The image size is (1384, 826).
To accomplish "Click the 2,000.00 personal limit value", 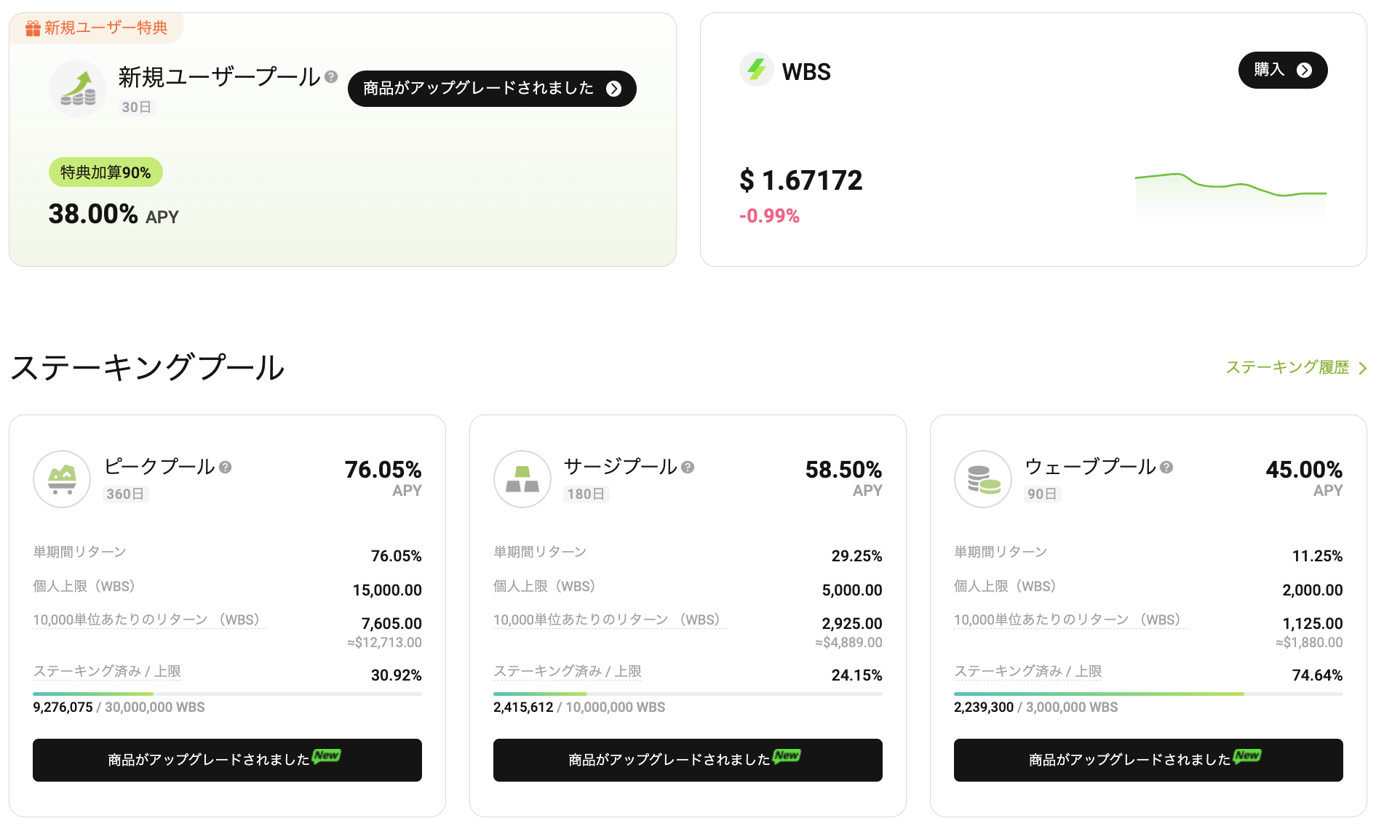I will pos(1313,590).
